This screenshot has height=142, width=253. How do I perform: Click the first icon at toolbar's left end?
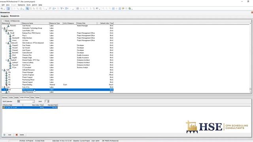click(2, 9)
